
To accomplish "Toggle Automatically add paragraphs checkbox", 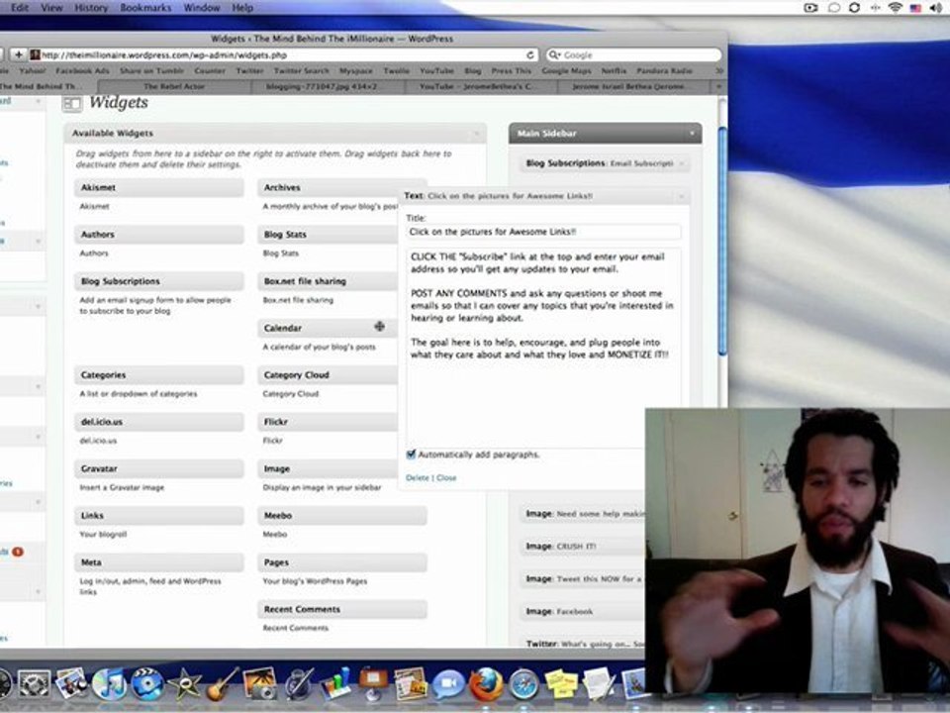I will pyautogui.click(x=411, y=455).
